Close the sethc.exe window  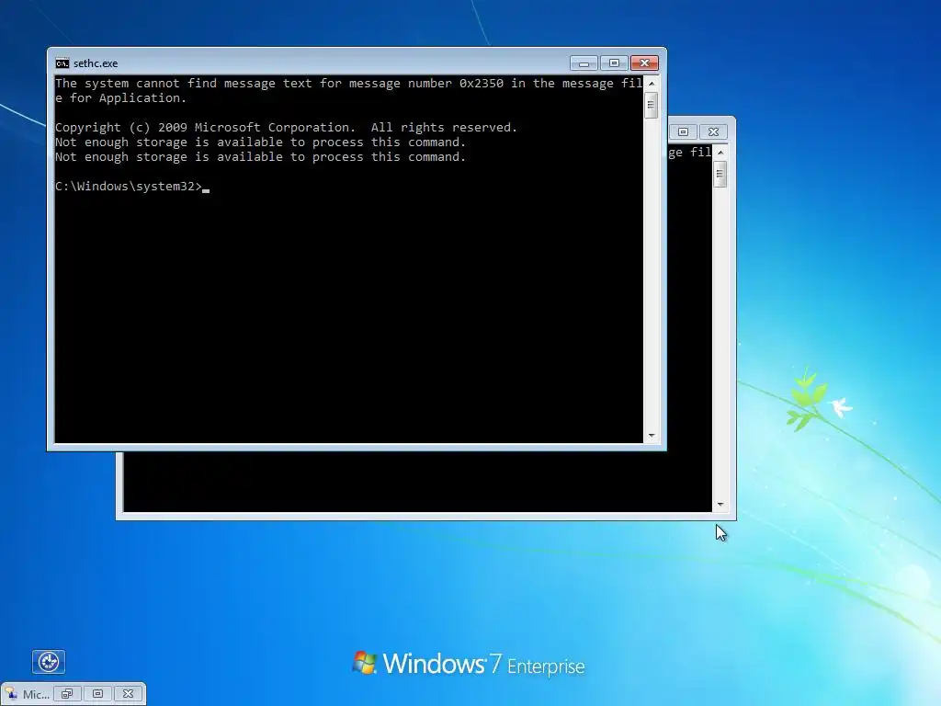click(x=644, y=63)
